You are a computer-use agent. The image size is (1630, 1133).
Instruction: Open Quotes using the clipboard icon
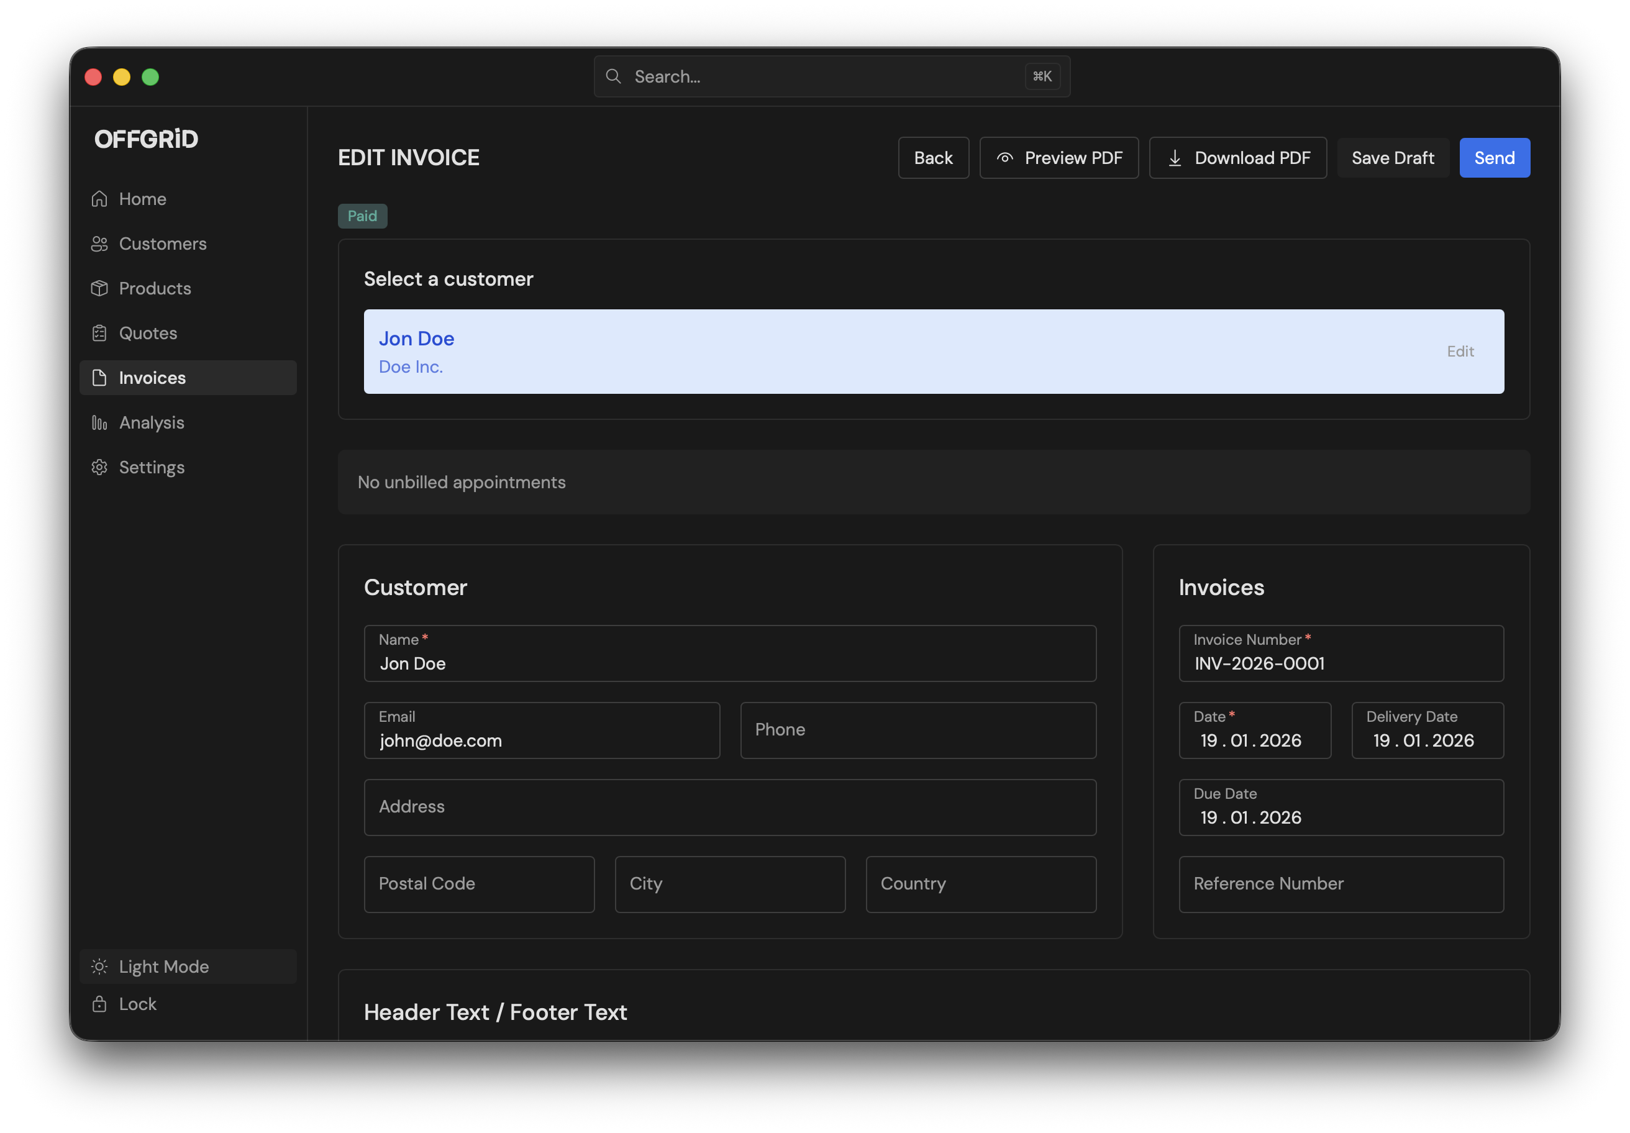click(x=99, y=333)
